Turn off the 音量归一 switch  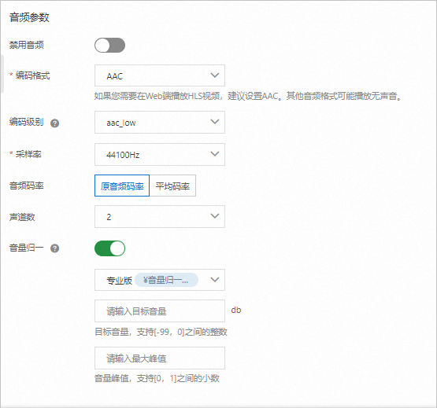point(109,248)
